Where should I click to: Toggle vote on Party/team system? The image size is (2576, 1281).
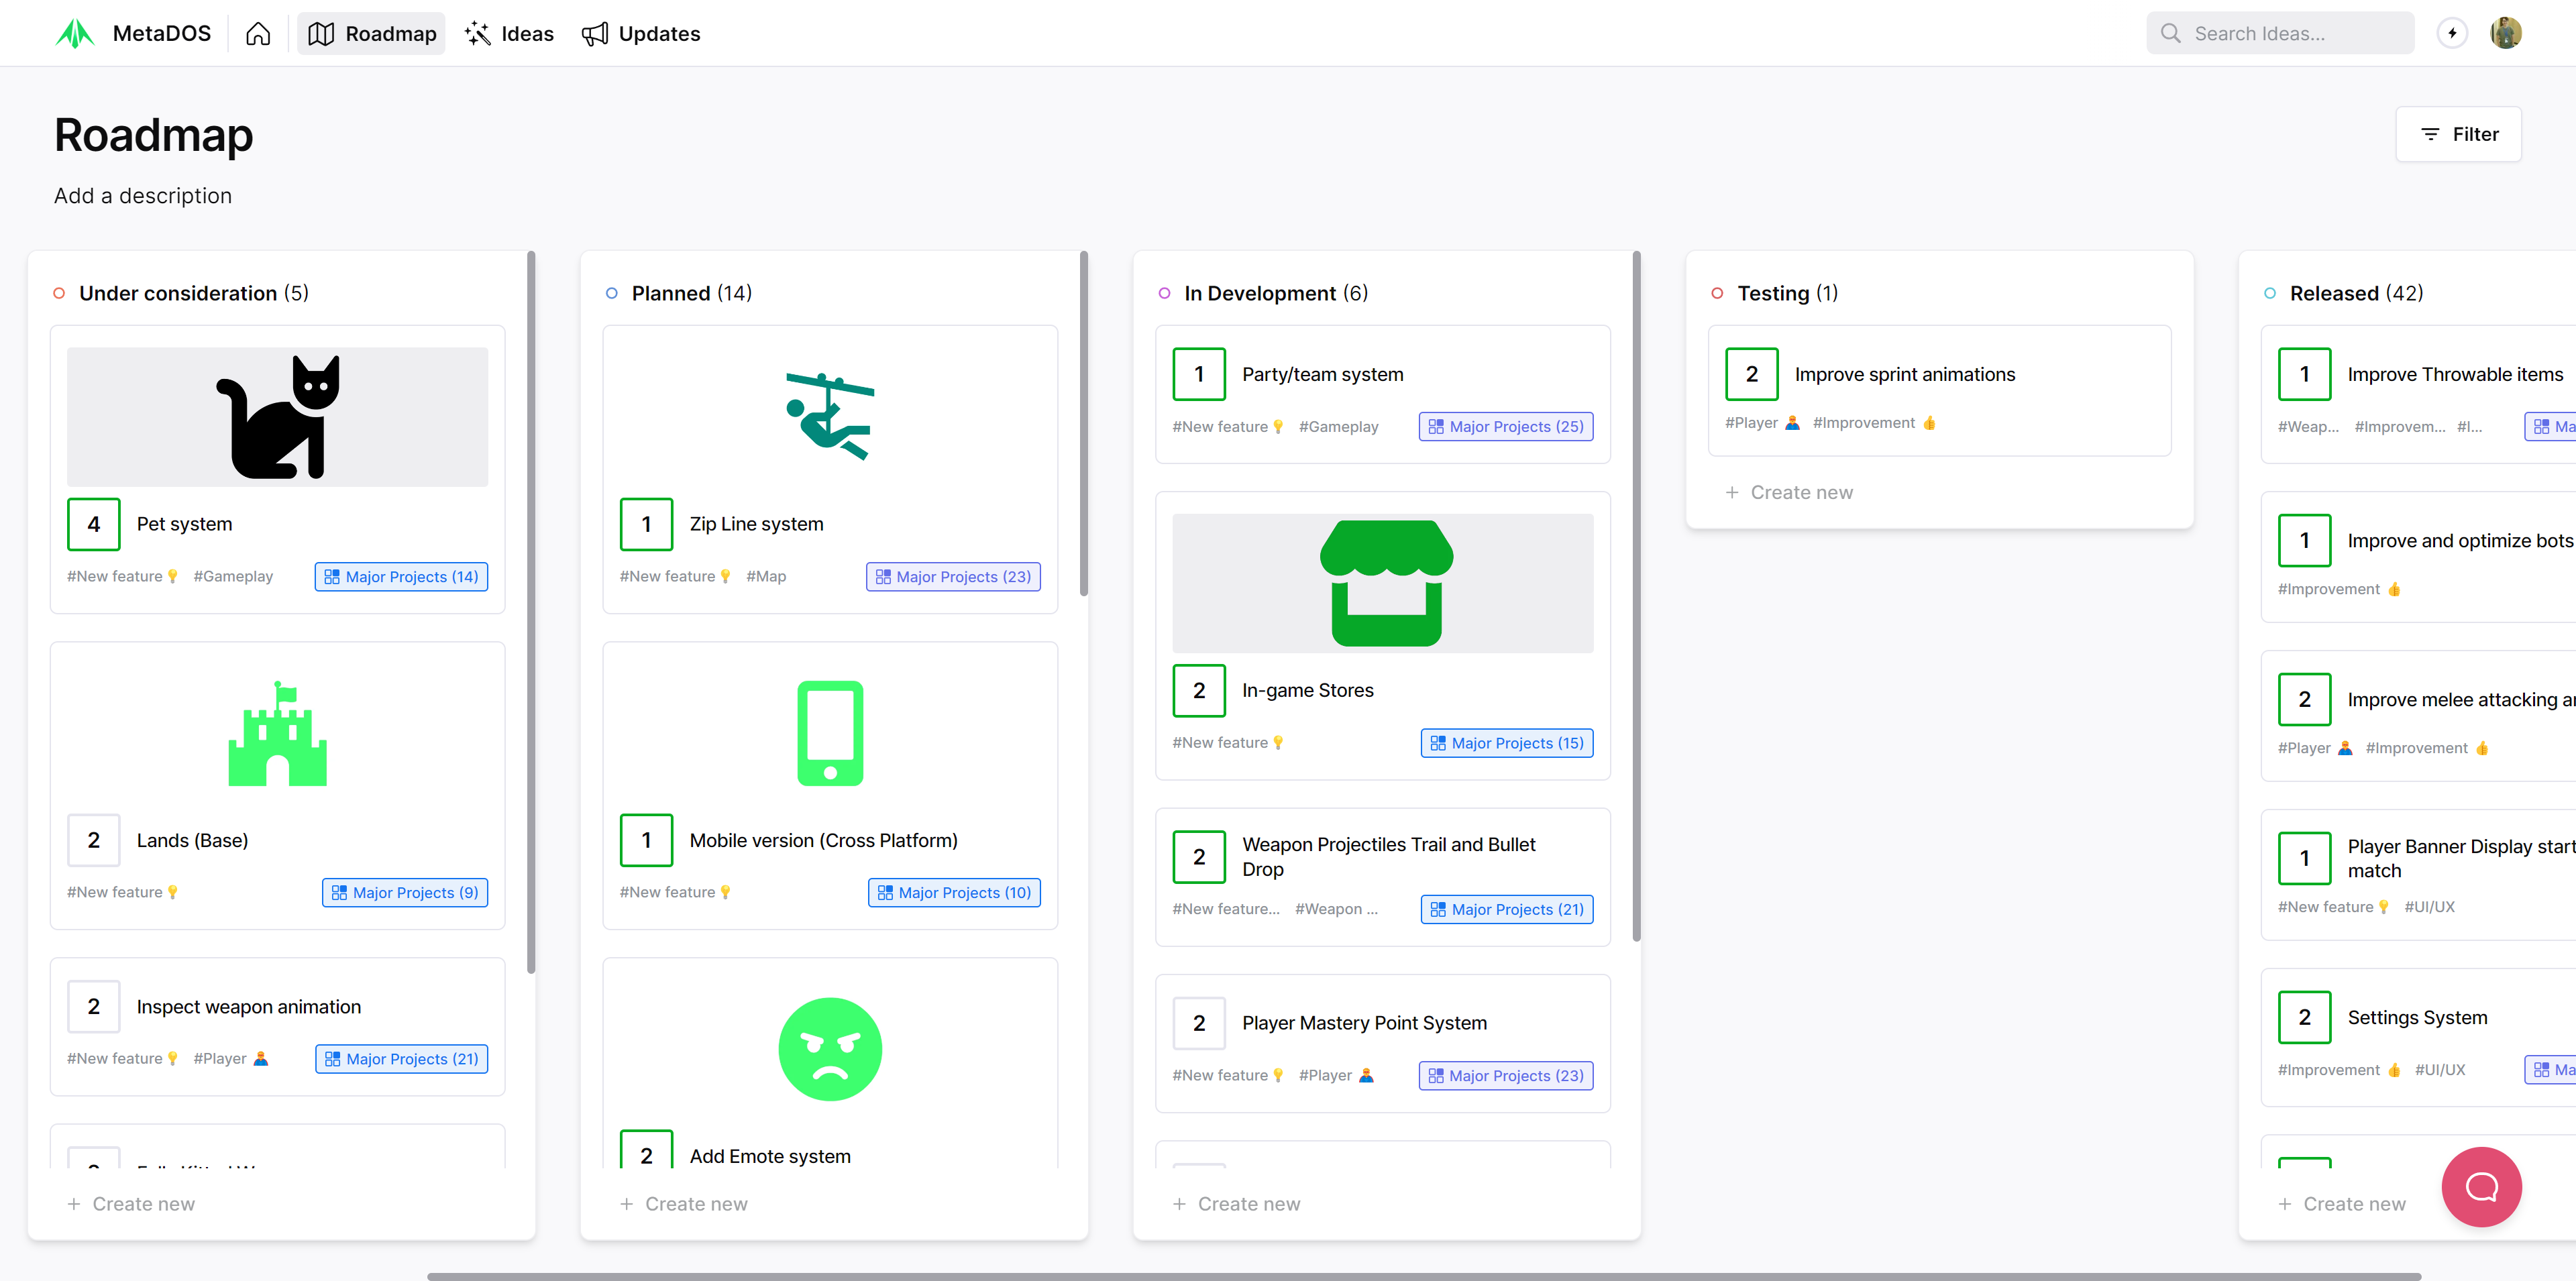(1199, 374)
